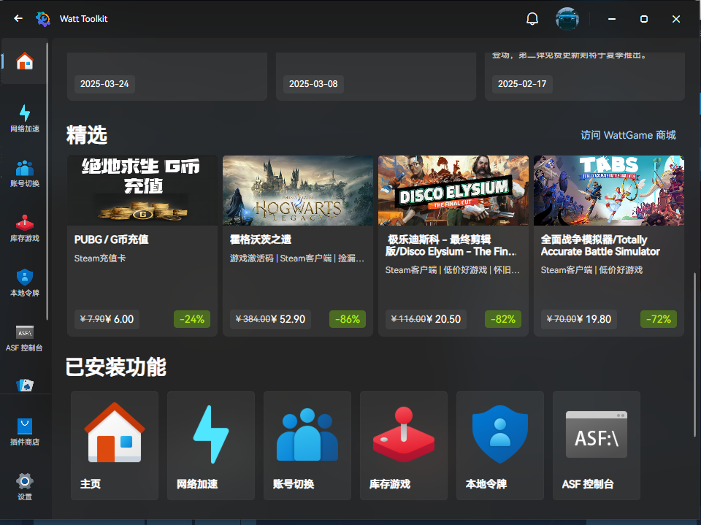The width and height of the screenshot is (701, 525).
Task: Click the -86% discount badge
Action: pos(348,319)
